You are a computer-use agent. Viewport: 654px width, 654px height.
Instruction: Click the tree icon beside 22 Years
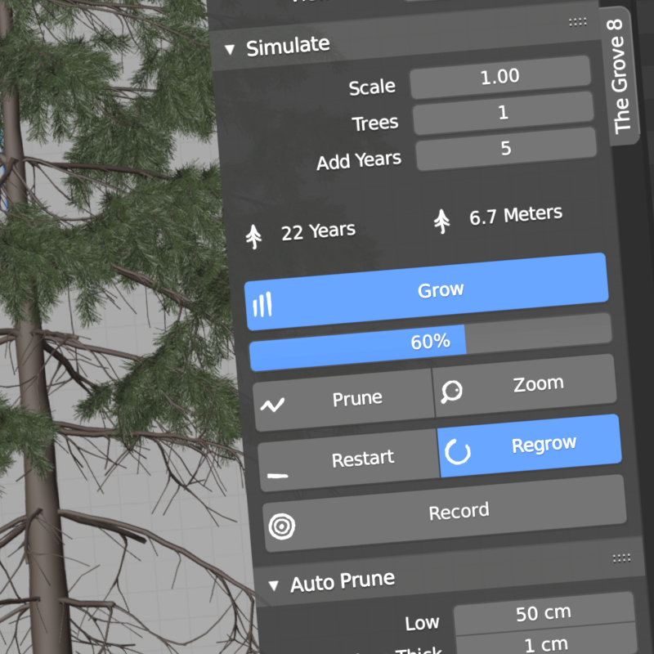tap(253, 236)
